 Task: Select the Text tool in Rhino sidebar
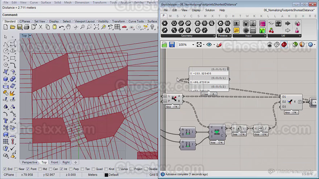[6, 120]
